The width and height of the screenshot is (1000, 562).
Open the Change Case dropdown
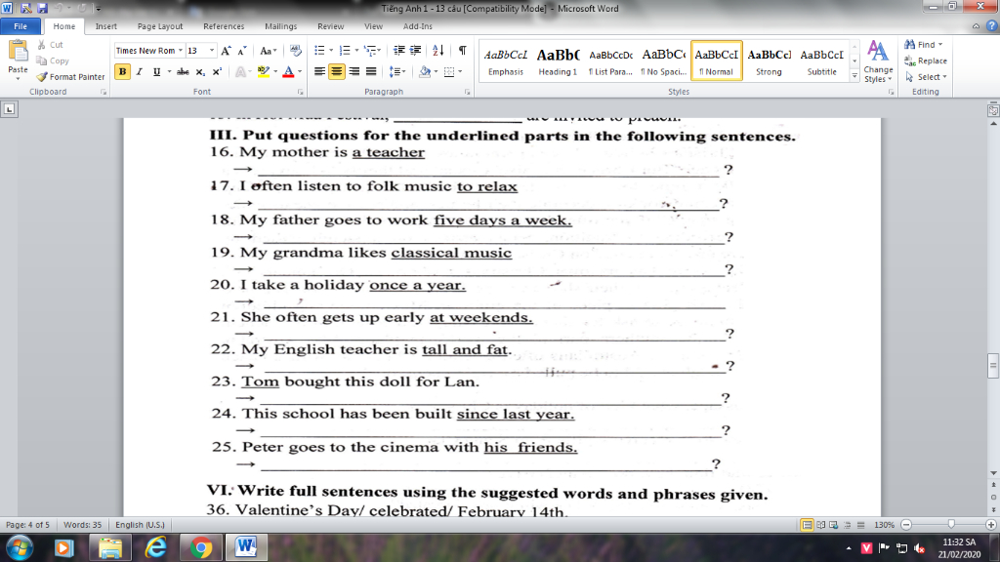click(268, 51)
